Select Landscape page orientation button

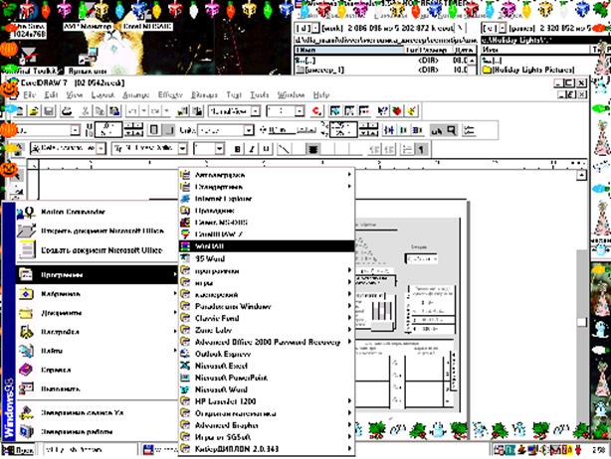(168, 130)
